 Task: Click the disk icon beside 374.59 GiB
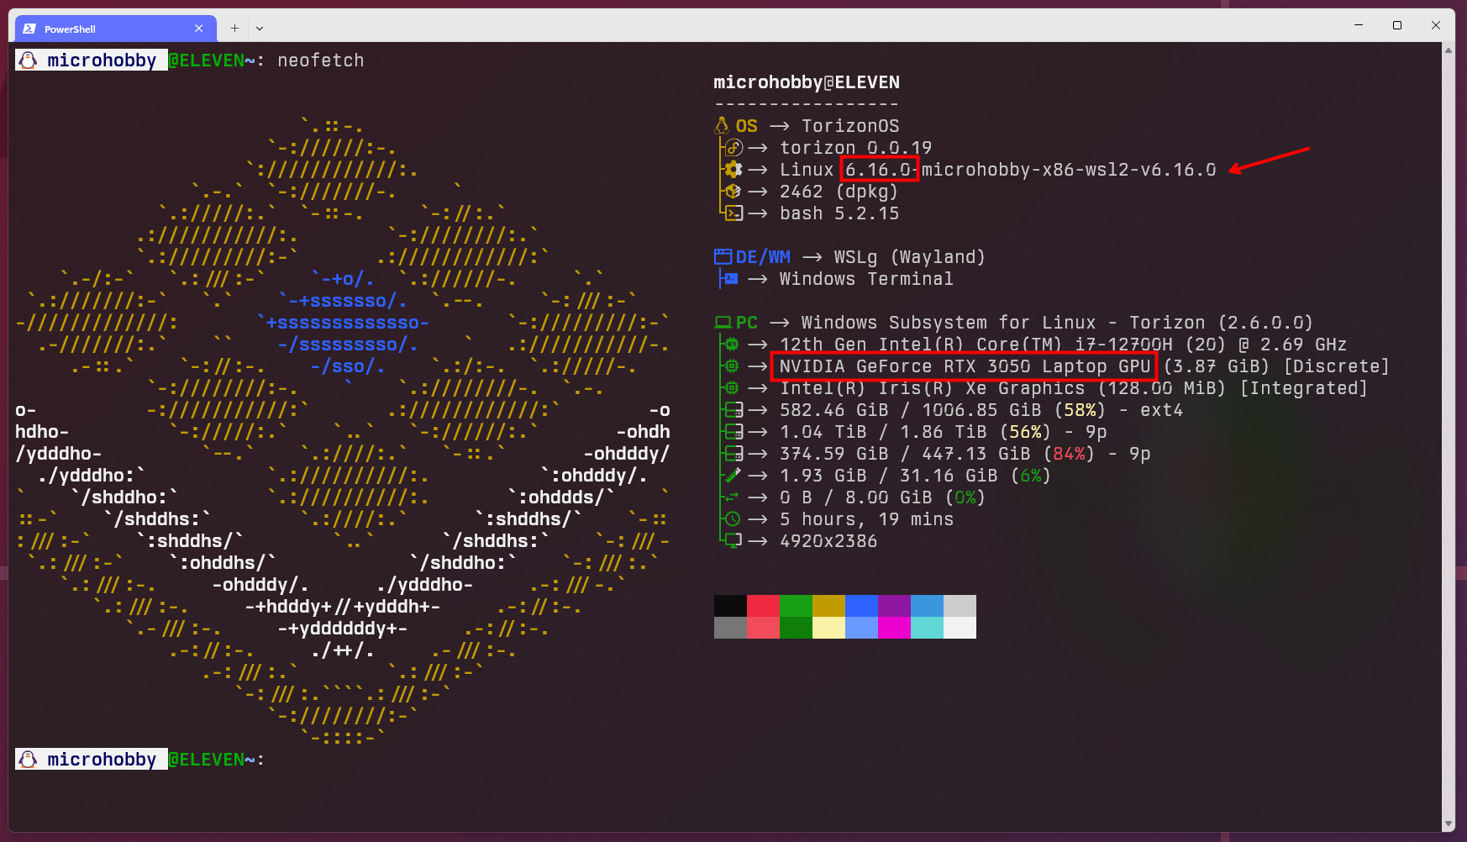point(733,454)
